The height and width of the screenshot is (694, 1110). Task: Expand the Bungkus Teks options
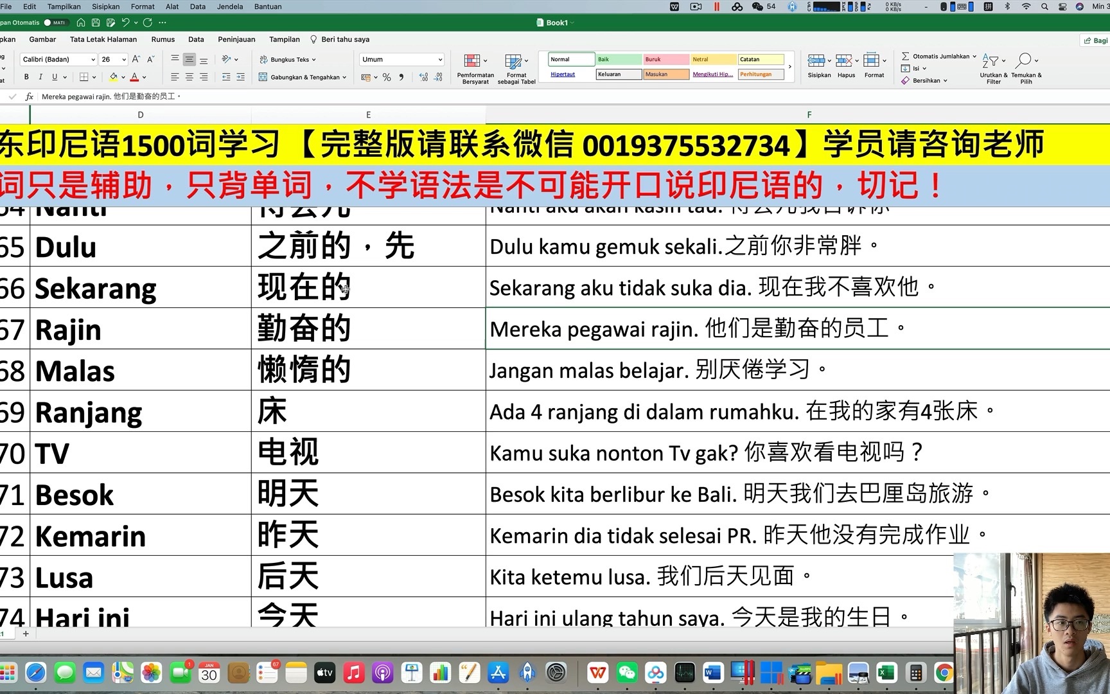(x=313, y=60)
